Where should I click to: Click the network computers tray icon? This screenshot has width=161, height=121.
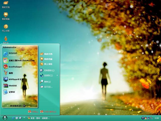point(148,118)
